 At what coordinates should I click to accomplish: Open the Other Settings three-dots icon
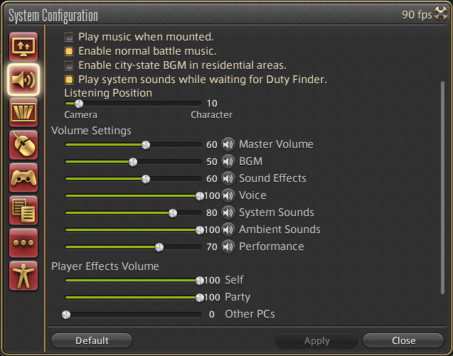[23, 243]
